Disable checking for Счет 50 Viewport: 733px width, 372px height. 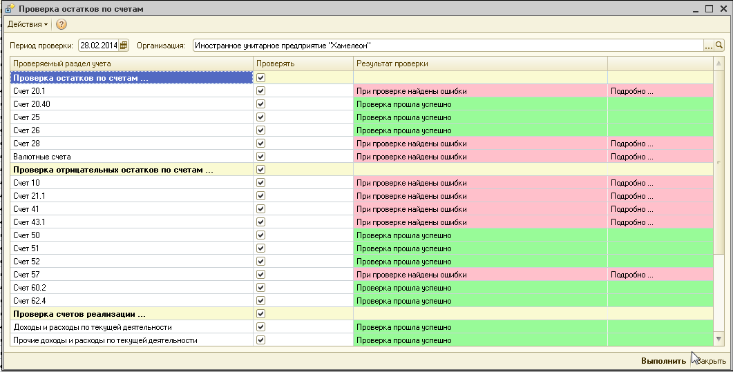pyautogui.click(x=260, y=235)
